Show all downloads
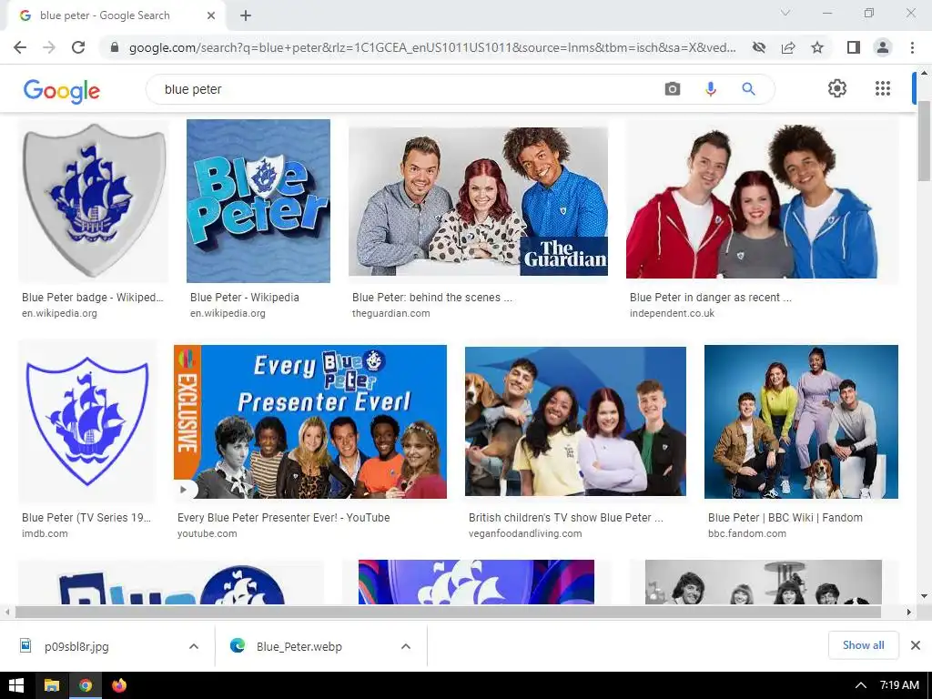Screen dimensions: 932x699 click(x=863, y=645)
